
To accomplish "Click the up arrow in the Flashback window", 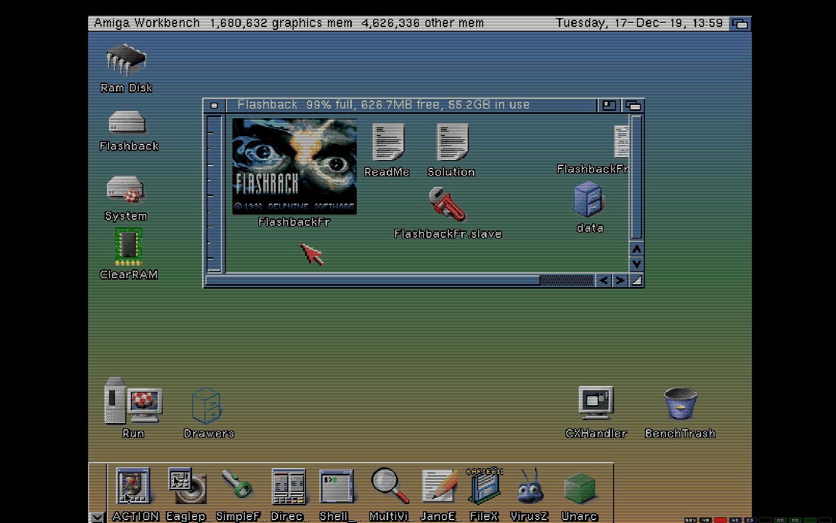I will [636, 249].
